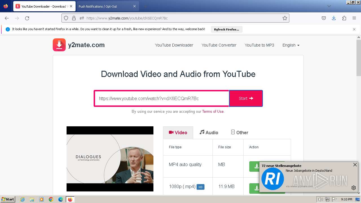The width and height of the screenshot is (361, 203).
Task: Select the YouTube Downloader browser tab
Action: tap(44, 6)
